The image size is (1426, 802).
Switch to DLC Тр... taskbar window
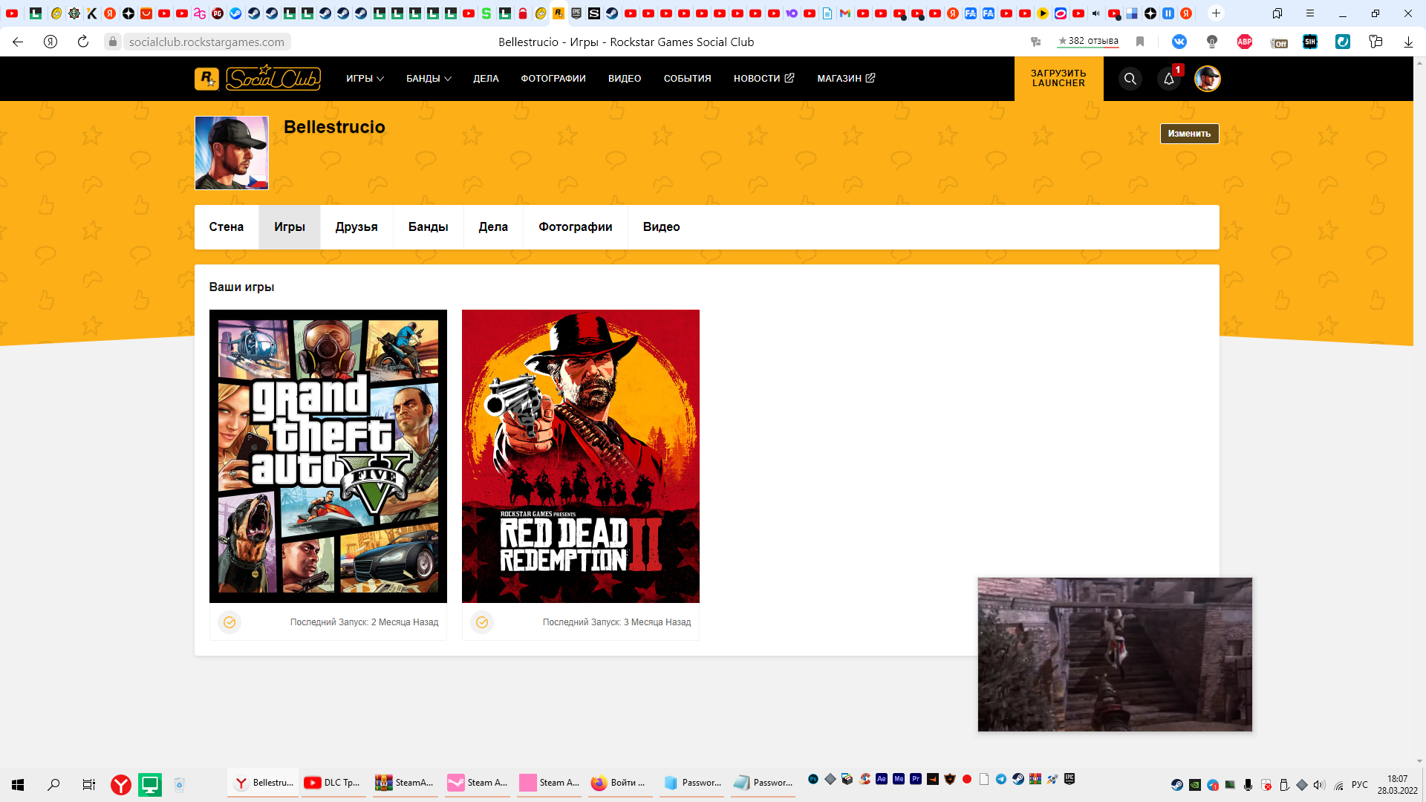(334, 783)
